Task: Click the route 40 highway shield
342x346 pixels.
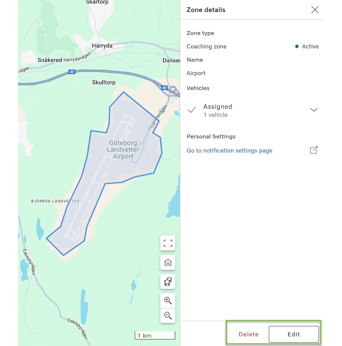Action: tap(72, 71)
